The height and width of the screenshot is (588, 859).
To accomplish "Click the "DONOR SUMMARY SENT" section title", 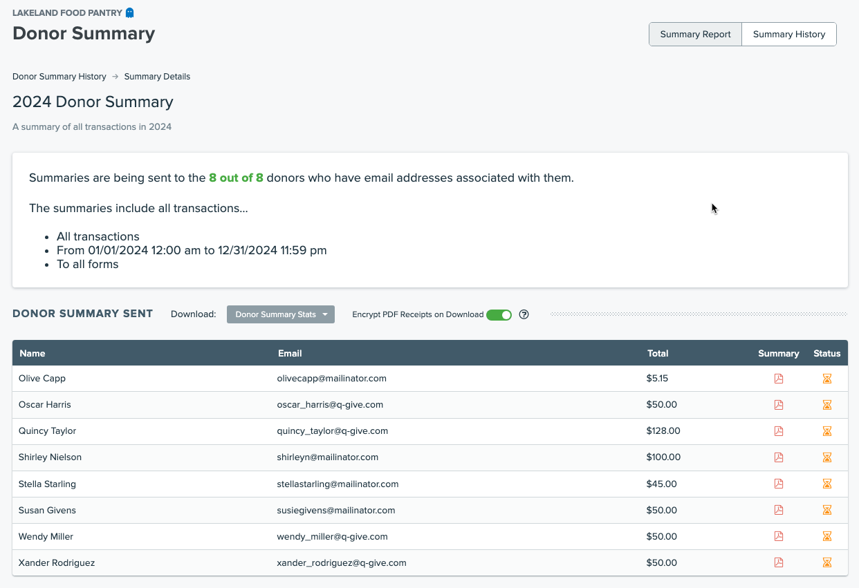I will [82, 314].
